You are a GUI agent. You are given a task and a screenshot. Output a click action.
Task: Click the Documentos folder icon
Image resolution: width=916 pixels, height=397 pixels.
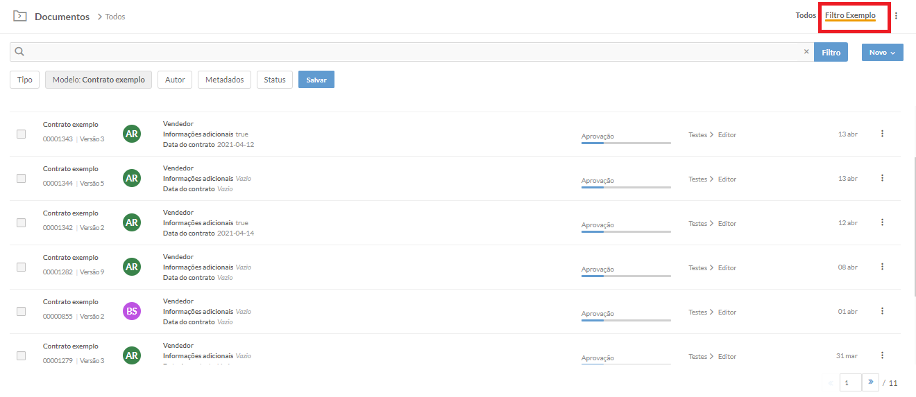(20, 16)
